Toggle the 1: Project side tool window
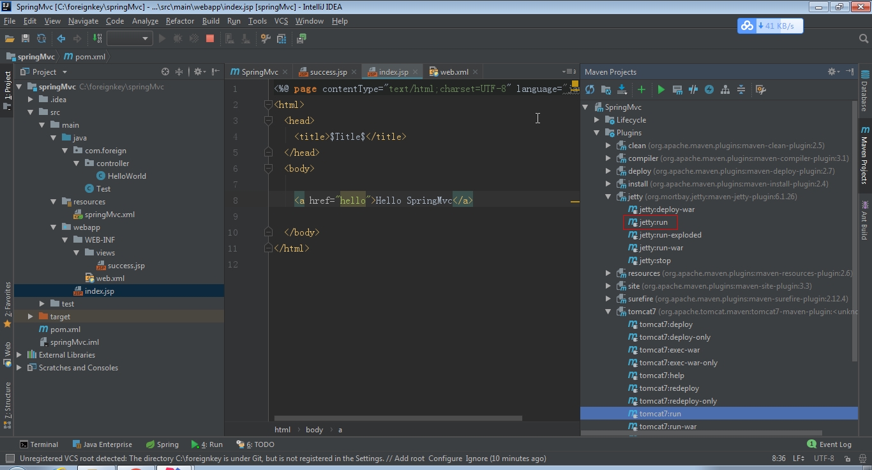The image size is (872, 470). [x=7, y=90]
